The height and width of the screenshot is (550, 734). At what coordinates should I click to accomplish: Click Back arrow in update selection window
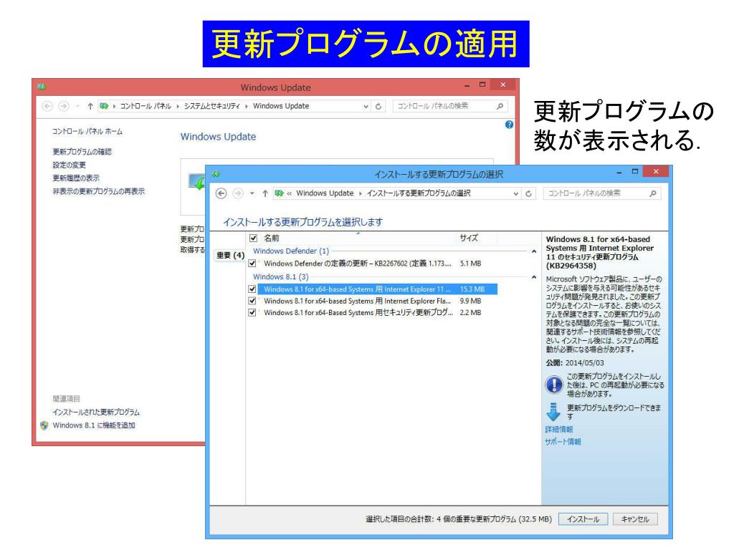point(221,193)
